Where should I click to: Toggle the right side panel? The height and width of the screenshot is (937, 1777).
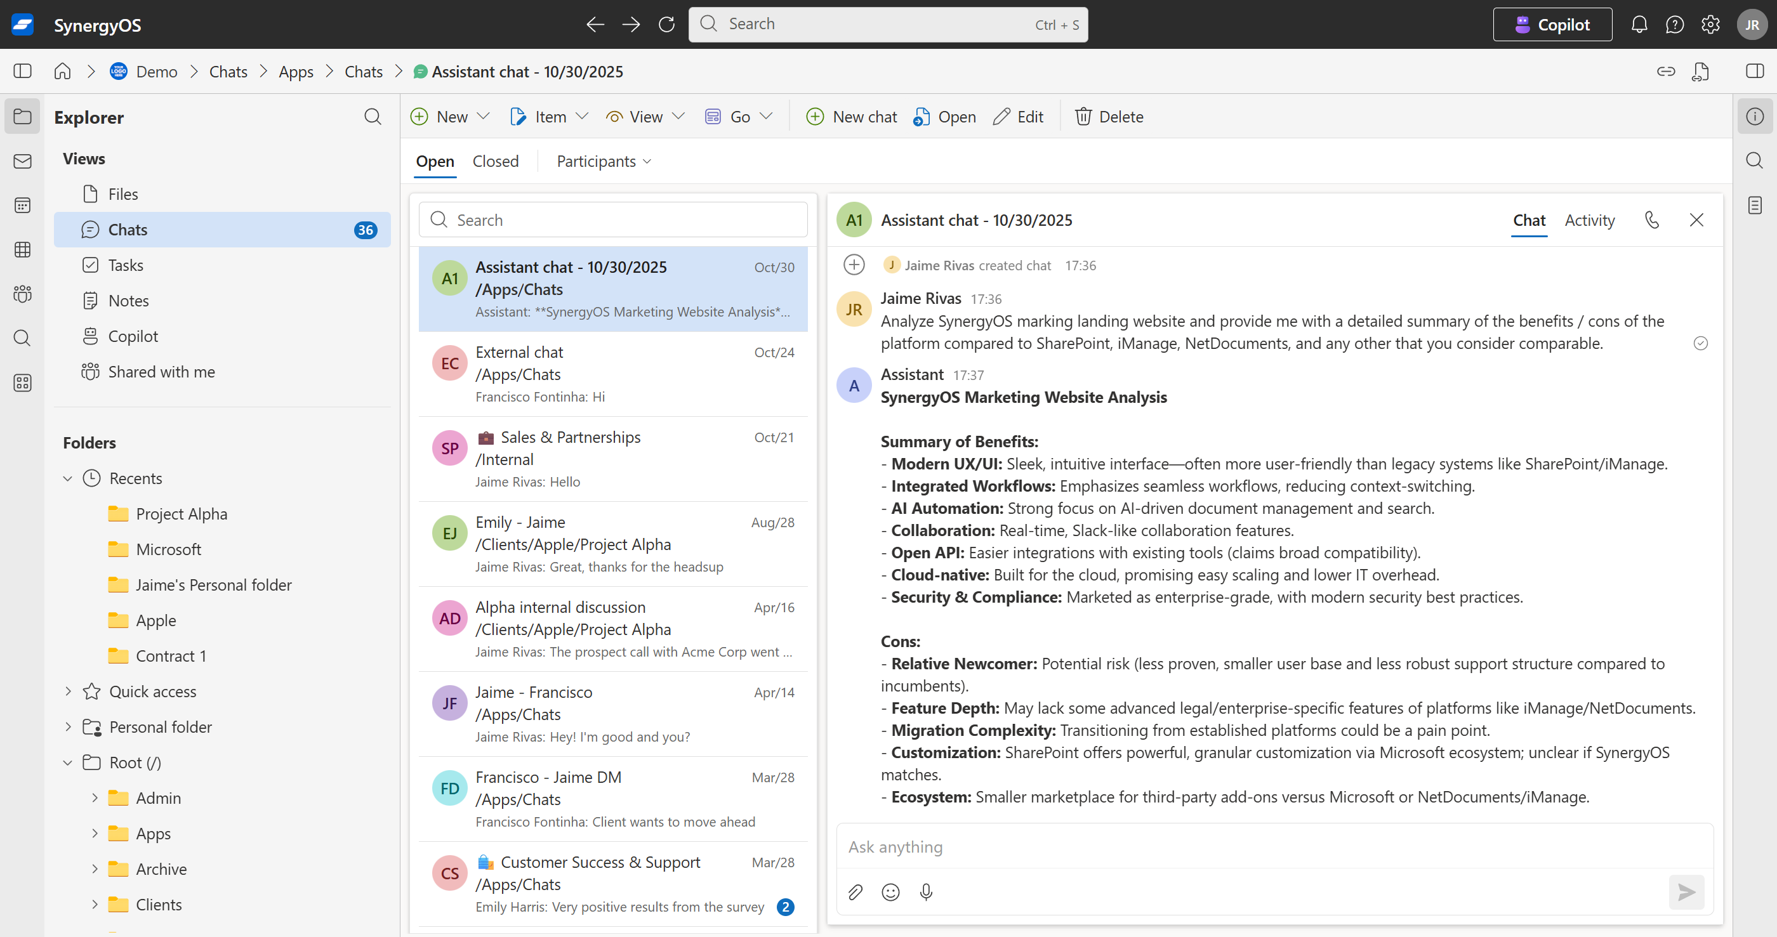coord(1754,71)
